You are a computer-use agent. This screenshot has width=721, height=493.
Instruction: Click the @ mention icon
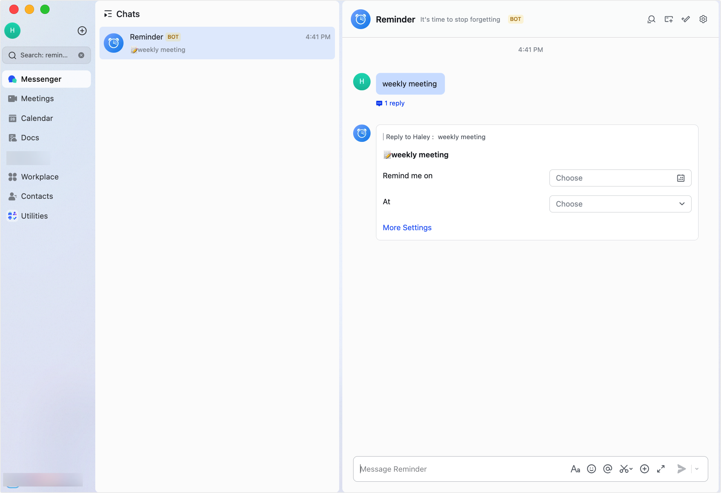608,469
